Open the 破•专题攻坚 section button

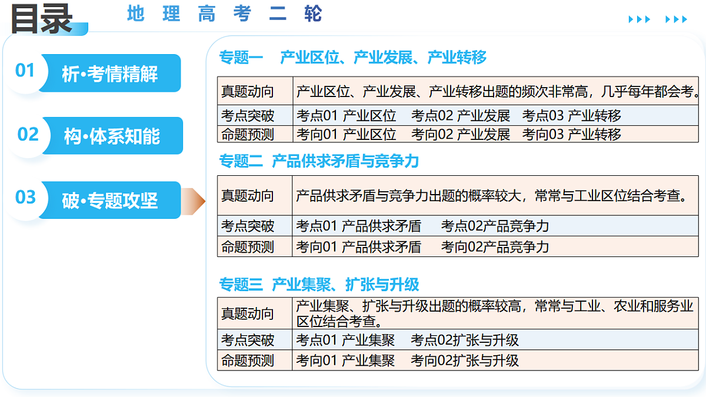tap(110, 200)
